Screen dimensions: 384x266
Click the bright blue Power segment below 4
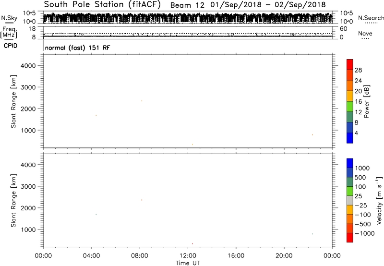(350, 138)
